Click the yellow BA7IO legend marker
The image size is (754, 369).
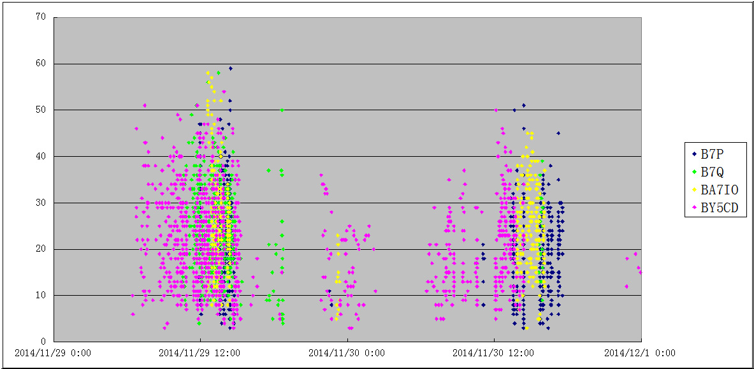click(x=694, y=189)
